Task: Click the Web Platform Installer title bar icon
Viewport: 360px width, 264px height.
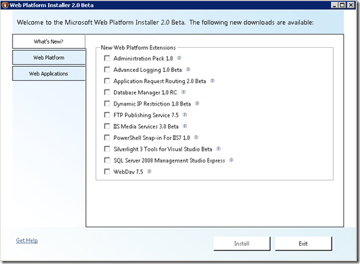Action: (x=5, y=5)
